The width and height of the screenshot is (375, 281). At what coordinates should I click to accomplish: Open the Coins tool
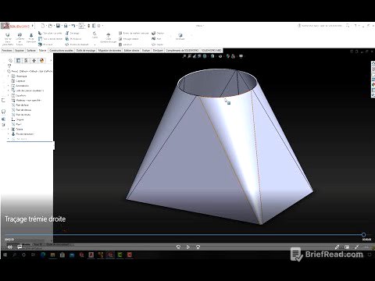pyautogui.click(x=95, y=35)
